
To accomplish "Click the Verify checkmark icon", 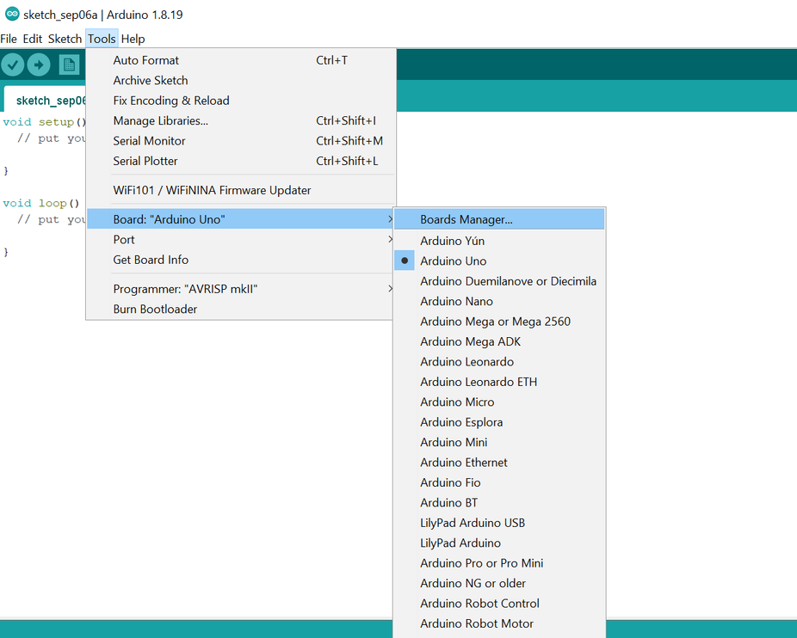I will point(12,64).
